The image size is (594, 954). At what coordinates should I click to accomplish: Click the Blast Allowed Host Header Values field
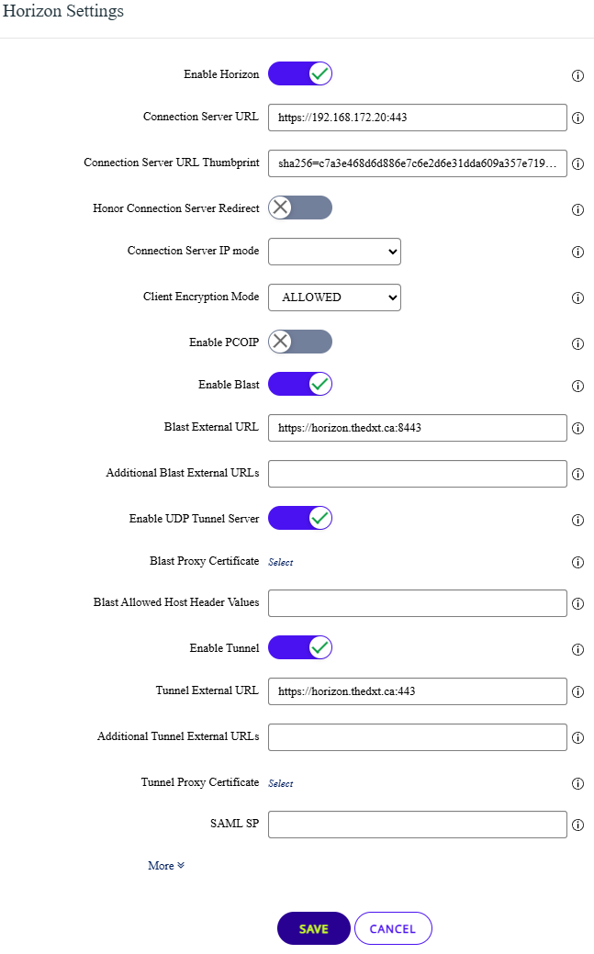tap(417, 603)
